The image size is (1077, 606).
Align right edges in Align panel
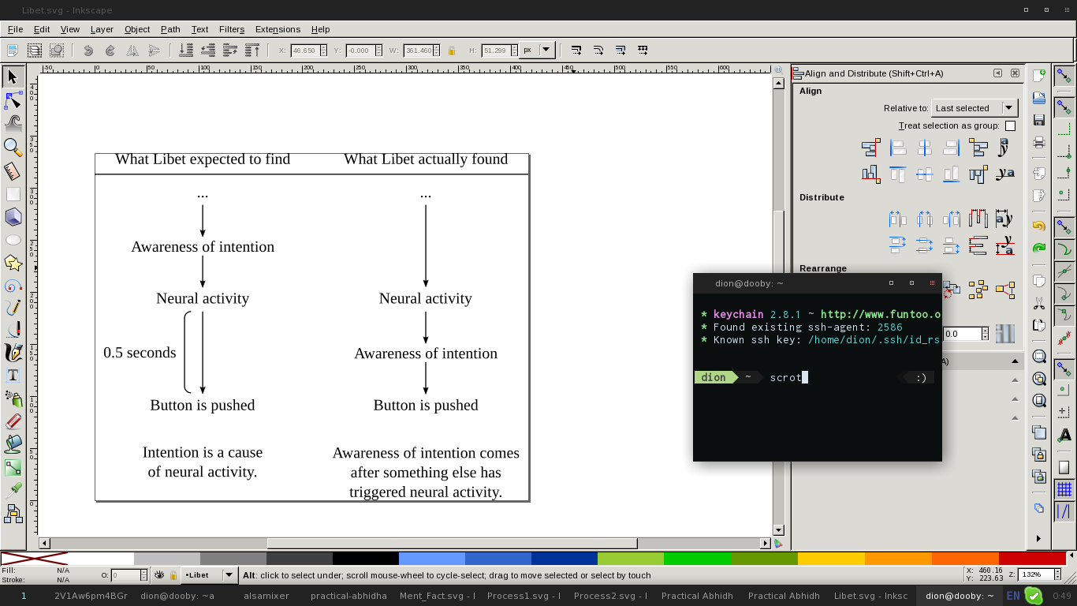tap(952, 148)
